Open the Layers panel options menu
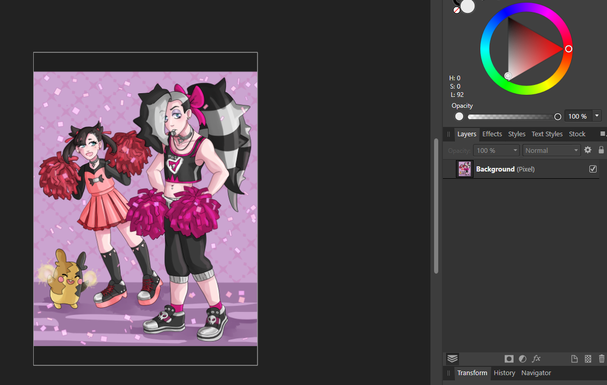 (x=603, y=134)
